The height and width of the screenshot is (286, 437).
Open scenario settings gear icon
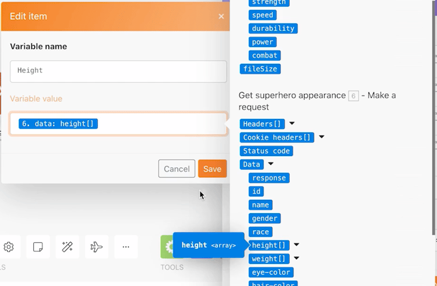9,247
